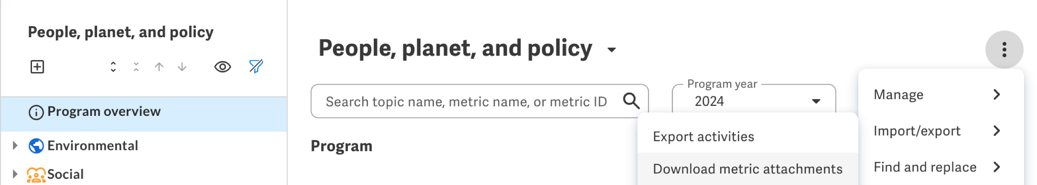Toggle visibility eye icon
The image size is (1037, 185).
pos(222,67)
